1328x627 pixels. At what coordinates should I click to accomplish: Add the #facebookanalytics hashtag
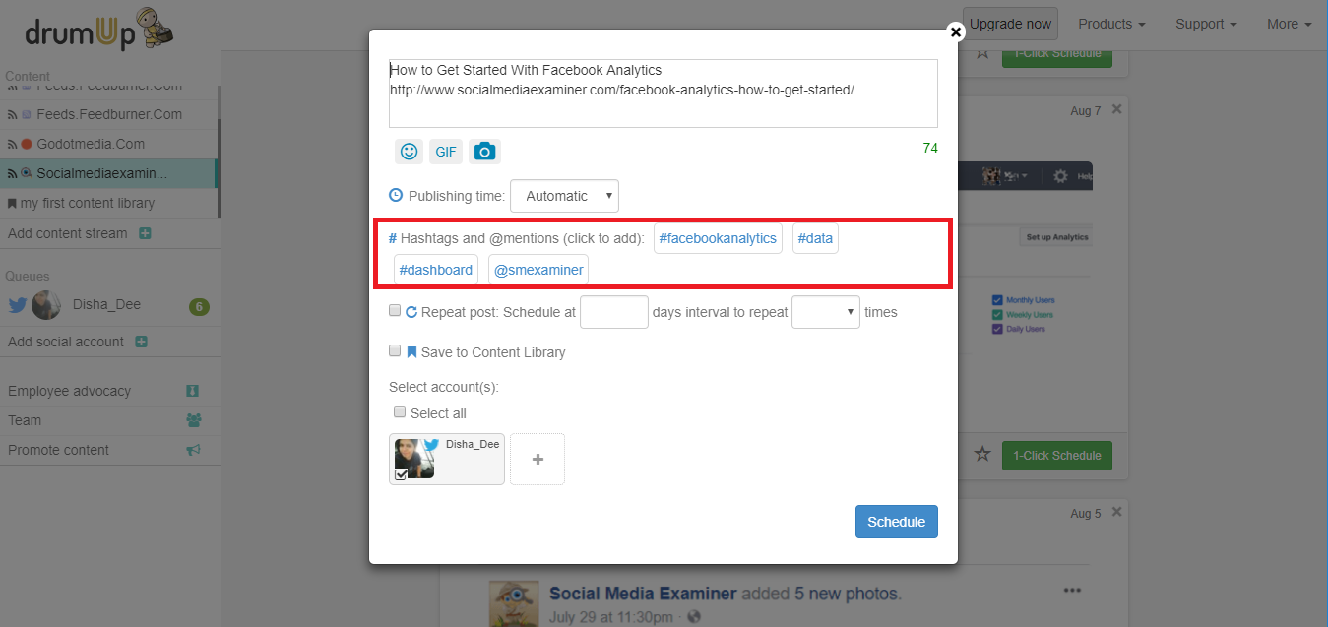(718, 238)
